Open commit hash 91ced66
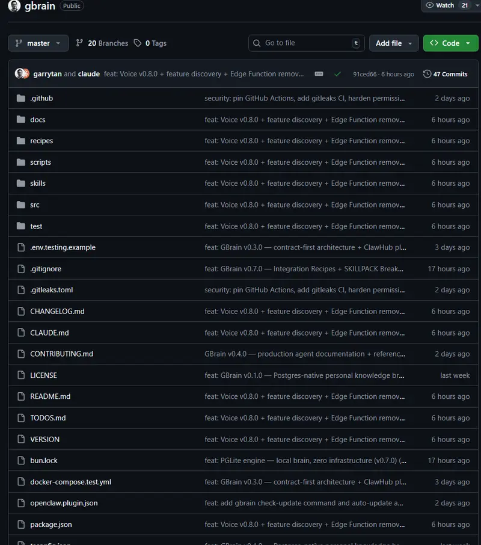Screen dimensions: 481x545 click(364, 74)
